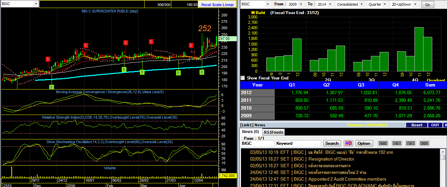The width and height of the screenshot is (447, 187).
Task: Toggle Show Fiscal Year End checkbox
Action: tap(243, 78)
